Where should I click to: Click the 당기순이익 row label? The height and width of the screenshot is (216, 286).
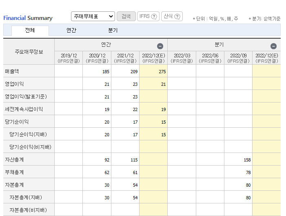[17, 122]
